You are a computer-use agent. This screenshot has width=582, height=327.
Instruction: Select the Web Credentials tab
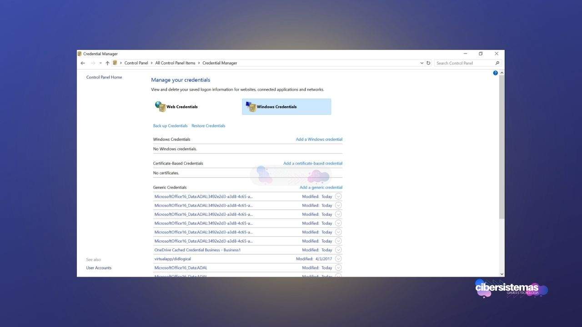[195, 107]
